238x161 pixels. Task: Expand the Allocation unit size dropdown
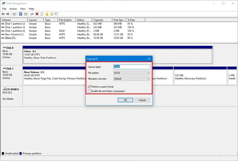131,79
